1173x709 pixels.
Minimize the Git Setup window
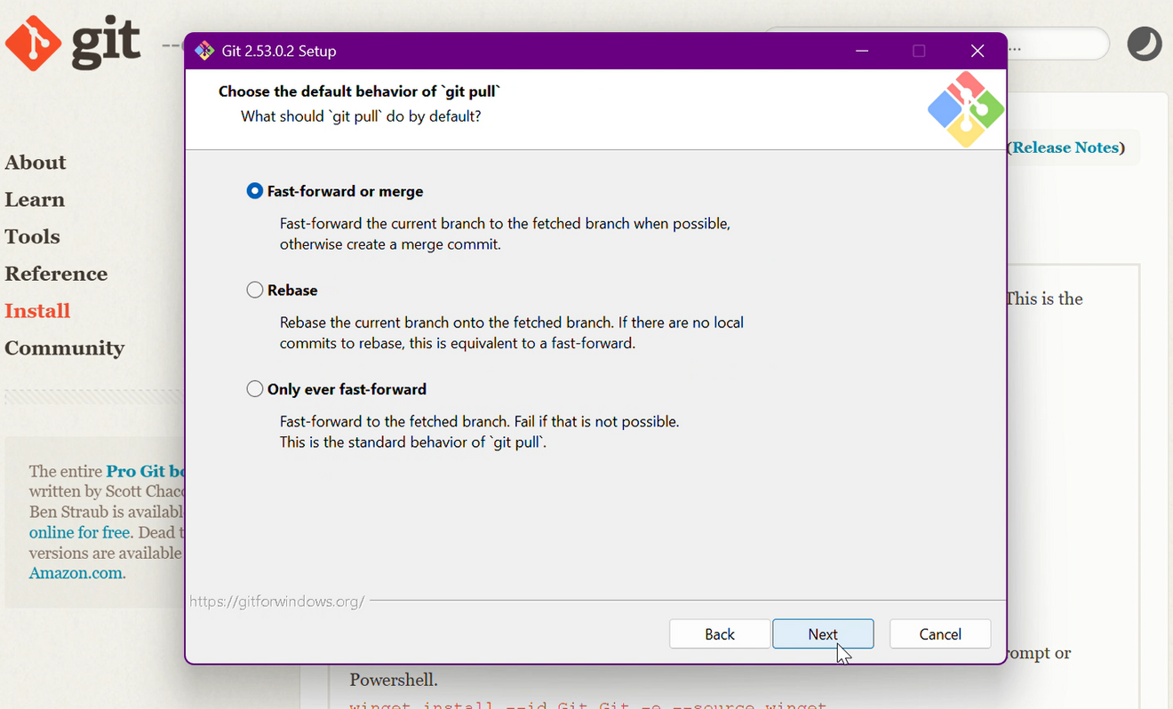coord(861,51)
